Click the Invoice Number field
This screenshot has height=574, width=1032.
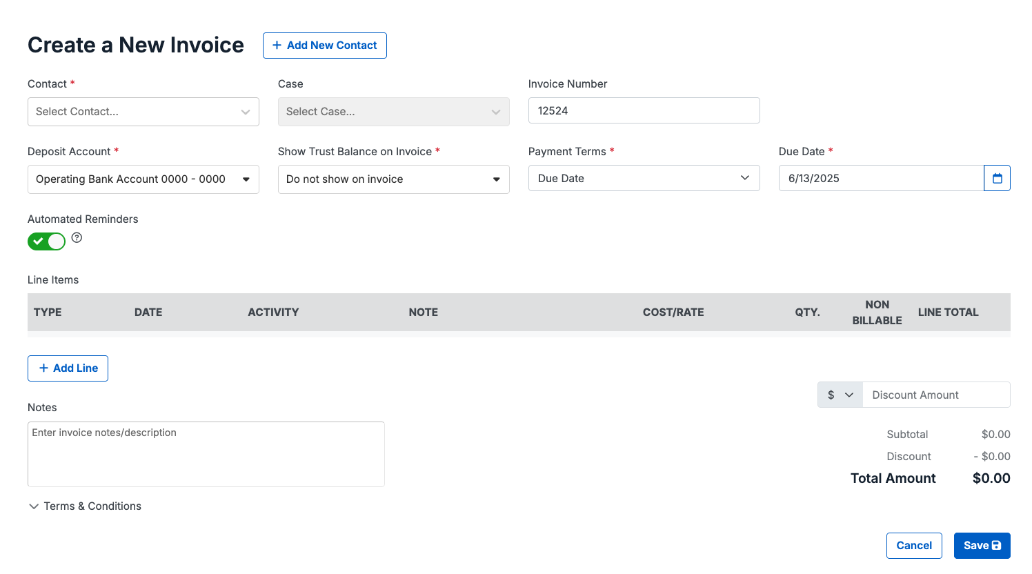[x=644, y=110]
